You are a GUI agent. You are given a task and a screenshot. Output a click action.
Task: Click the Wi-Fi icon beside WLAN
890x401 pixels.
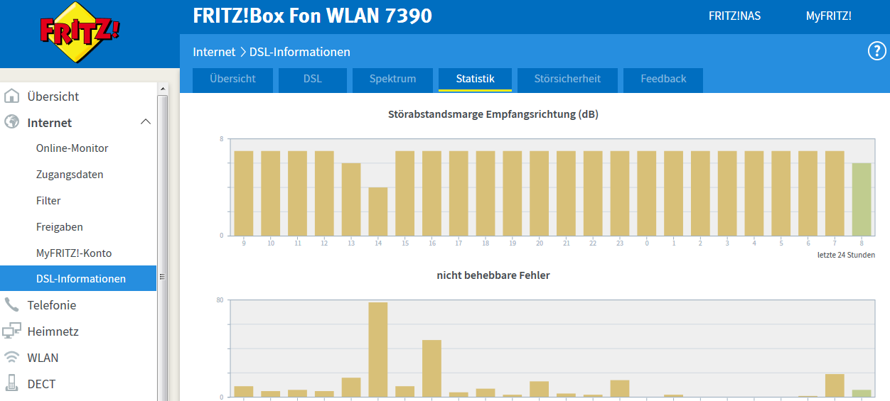click(11, 357)
